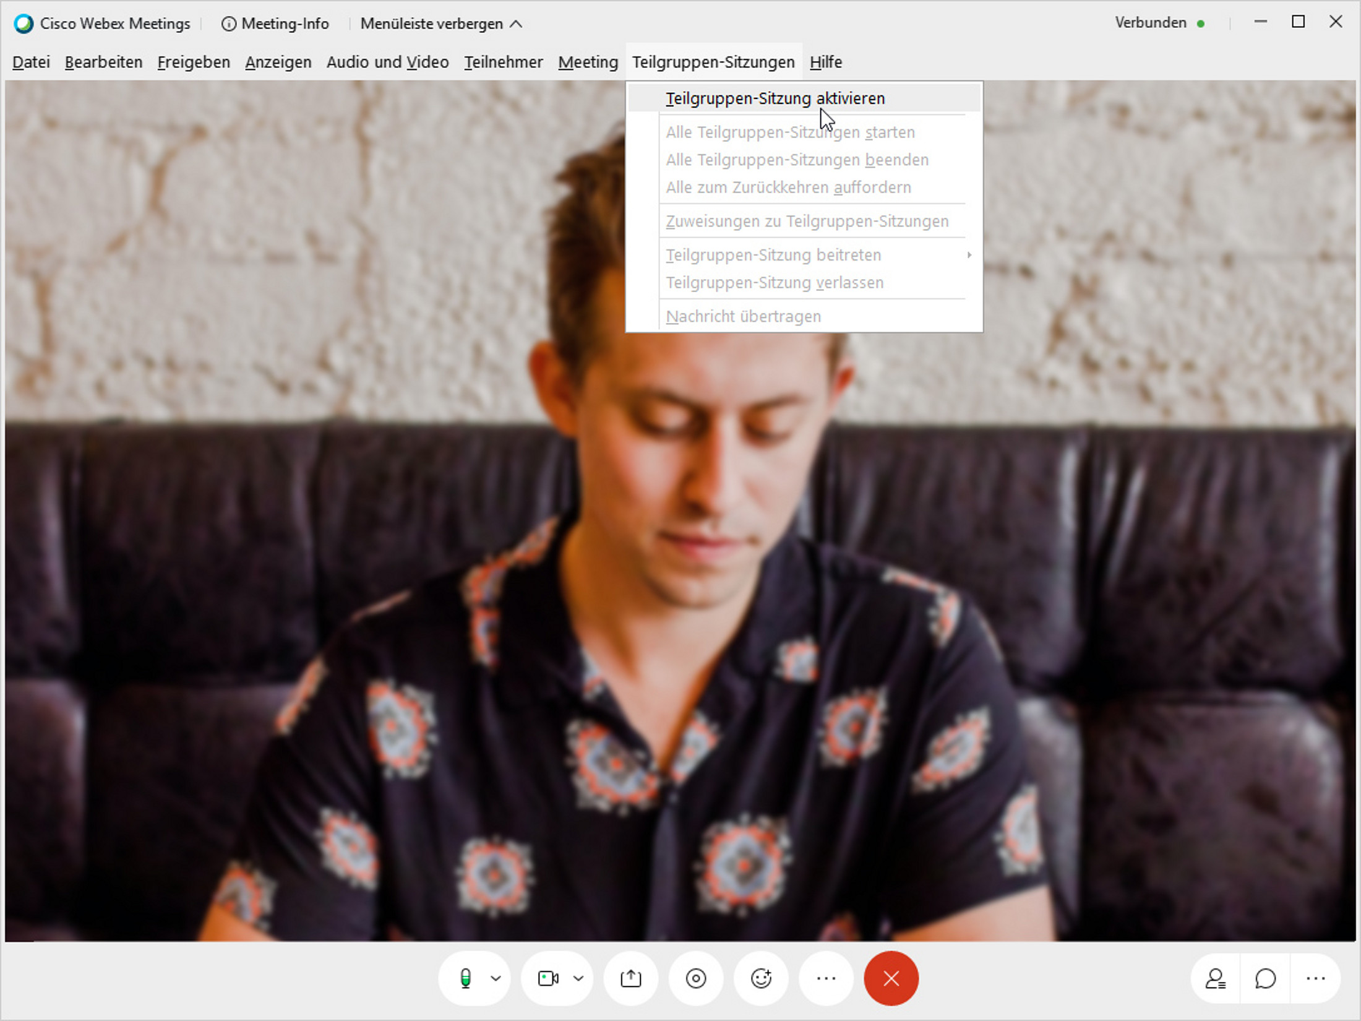Screen dimensions: 1361x1021
Task: Open audio options arrow next to microphone
Action: tap(496, 978)
